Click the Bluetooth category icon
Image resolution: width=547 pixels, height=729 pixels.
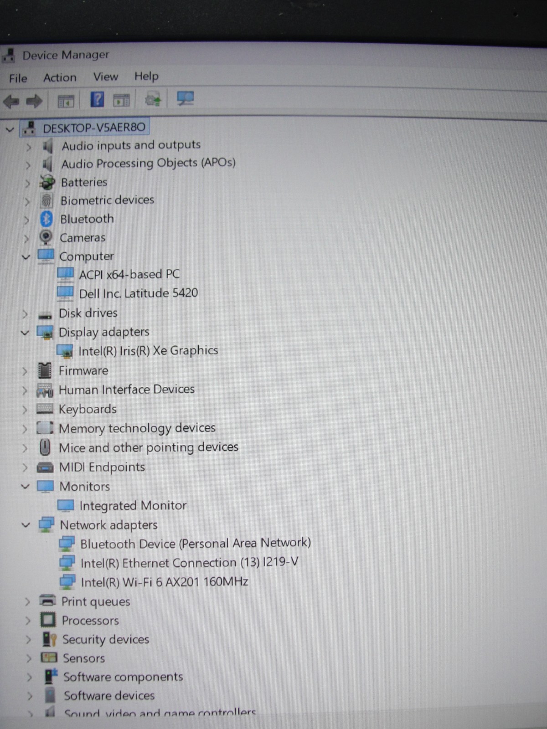click(46, 219)
